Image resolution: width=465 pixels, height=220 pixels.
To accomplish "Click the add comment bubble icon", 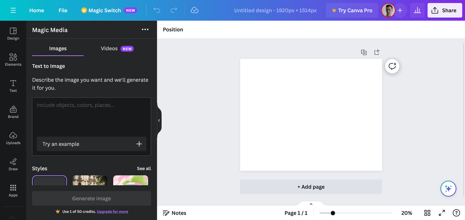I will pos(392,66).
